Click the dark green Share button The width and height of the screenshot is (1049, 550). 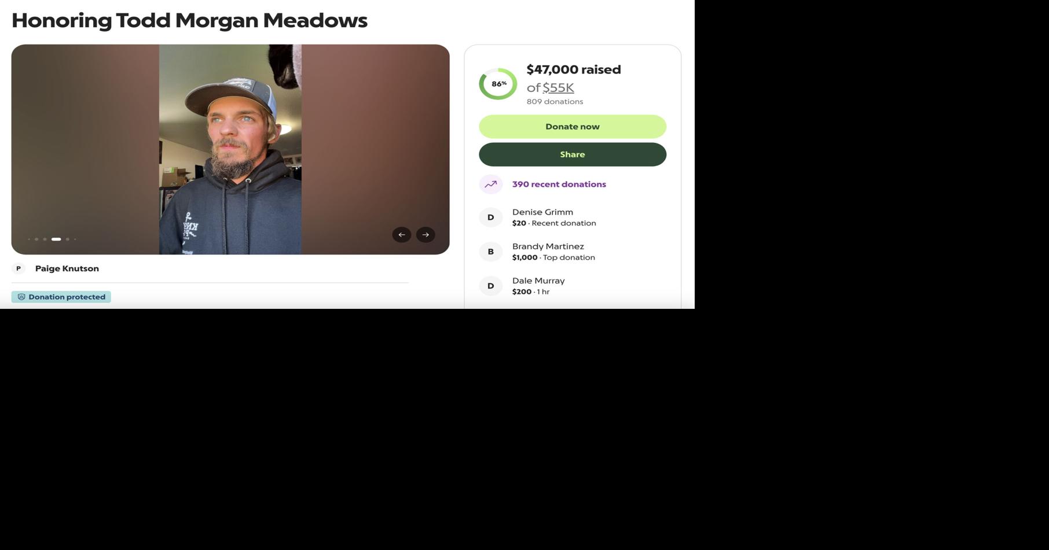point(573,154)
